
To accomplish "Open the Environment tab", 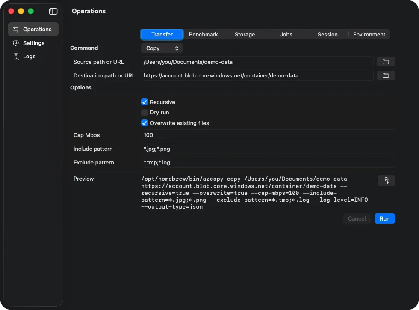I will click(x=369, y=35).
